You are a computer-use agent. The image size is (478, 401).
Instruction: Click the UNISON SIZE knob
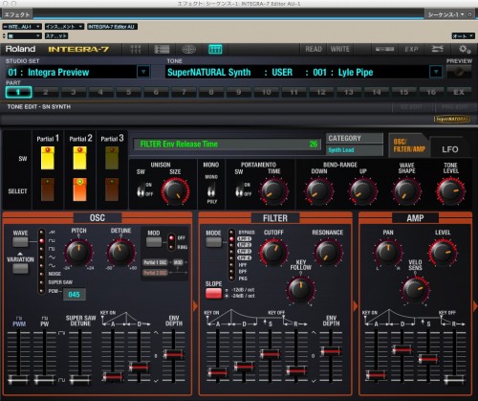[175, 191]
